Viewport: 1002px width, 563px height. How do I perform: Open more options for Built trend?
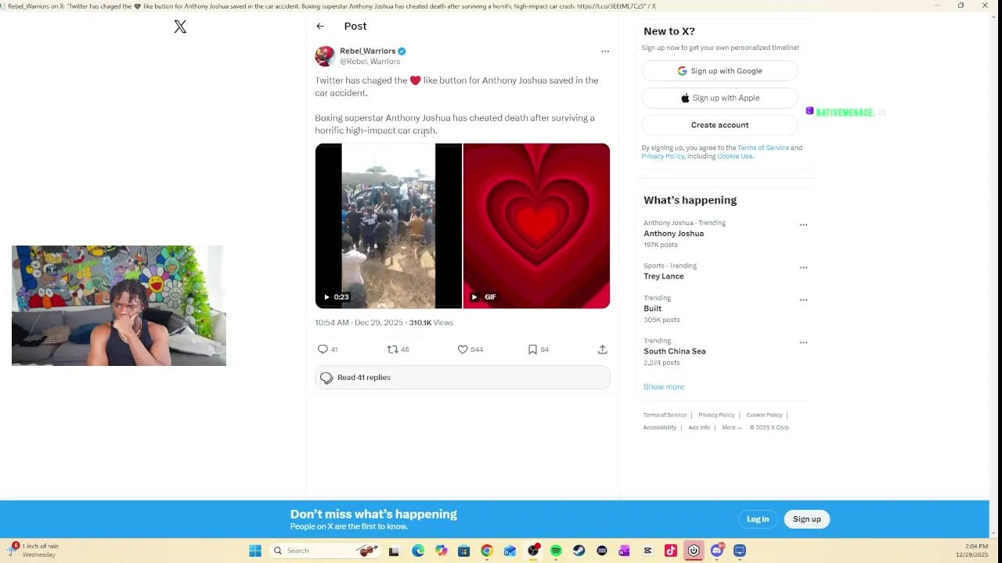point(803,300)
